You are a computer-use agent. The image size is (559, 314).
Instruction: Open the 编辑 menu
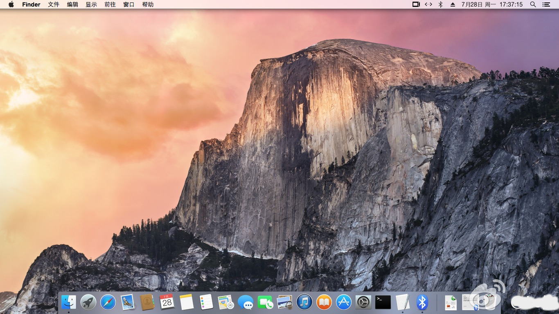[x=72, y=4]
